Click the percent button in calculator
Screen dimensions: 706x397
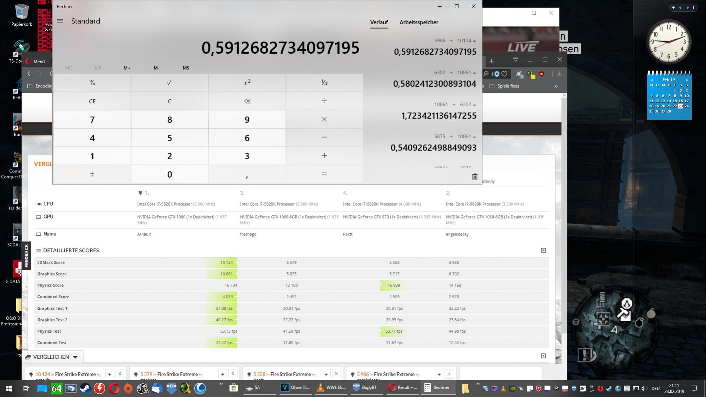point(92,83)
